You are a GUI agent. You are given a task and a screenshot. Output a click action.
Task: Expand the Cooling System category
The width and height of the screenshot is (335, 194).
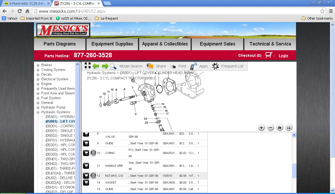38,70
